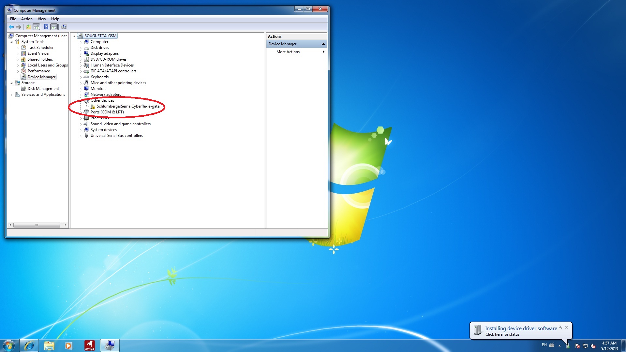Click the blue Help question mark icon

(x=46, y=27)
